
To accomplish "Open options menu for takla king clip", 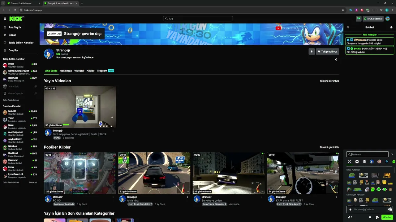I will 187,197.
